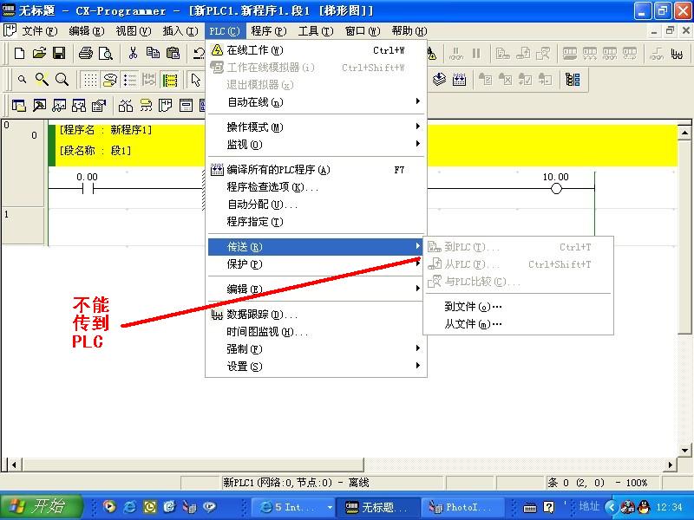Screen dimensions: 694x520
Task: Click horizontal scrollbar right arrow
Action: pyautogui.click(x=671, y=465)
